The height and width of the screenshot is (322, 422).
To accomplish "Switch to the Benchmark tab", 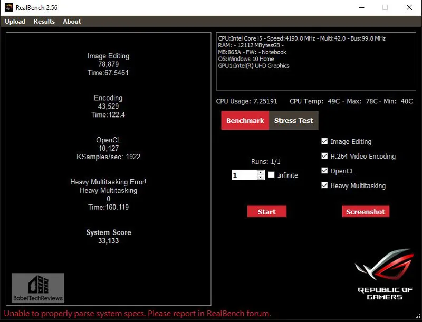I will point(245,120).
